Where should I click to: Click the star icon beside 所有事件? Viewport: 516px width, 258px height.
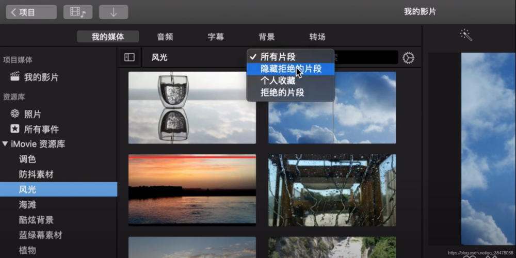tap(15, 128)
